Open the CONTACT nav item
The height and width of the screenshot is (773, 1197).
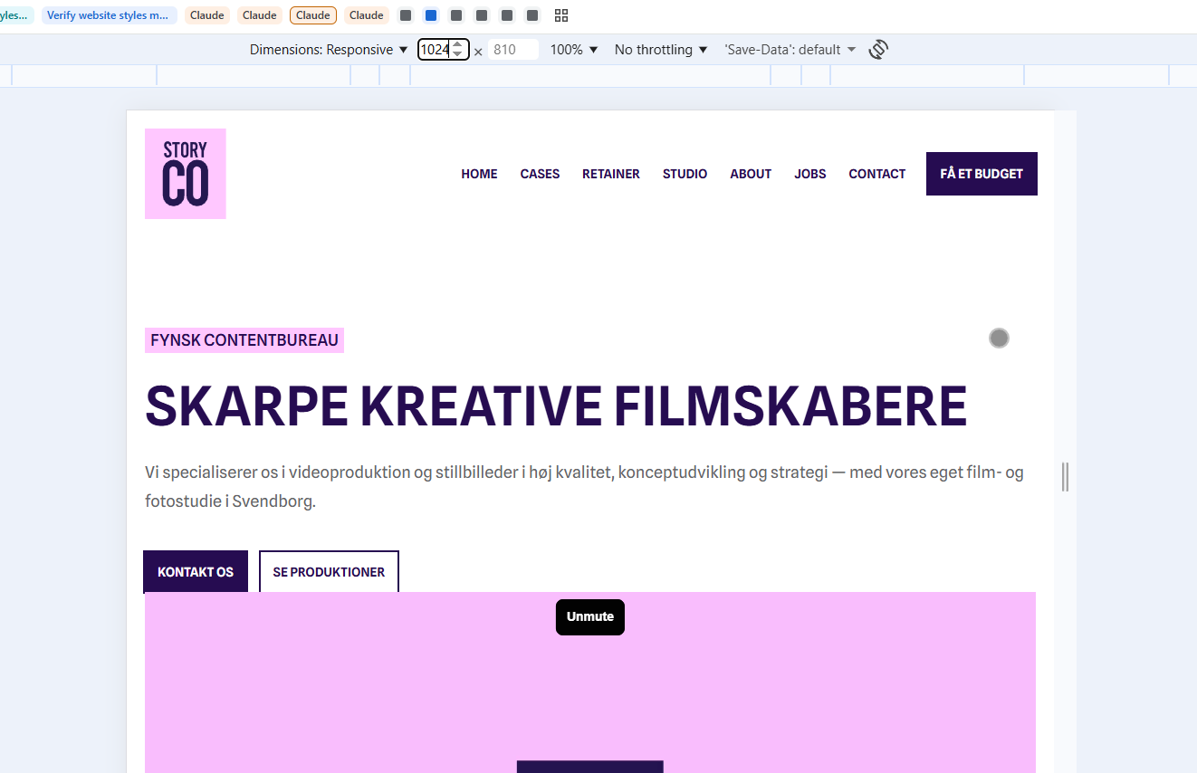click(x=876, y=174)
